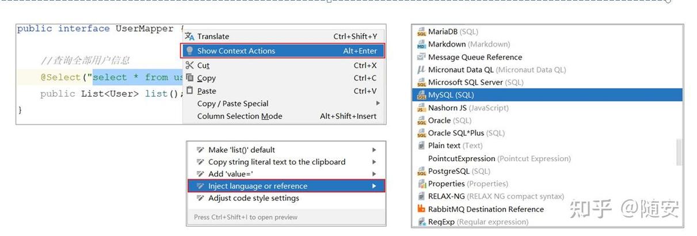This screenshot has width=697, height=236.
Task: Click the Nashorn JS file icon
Action: [x=421, y=108]
